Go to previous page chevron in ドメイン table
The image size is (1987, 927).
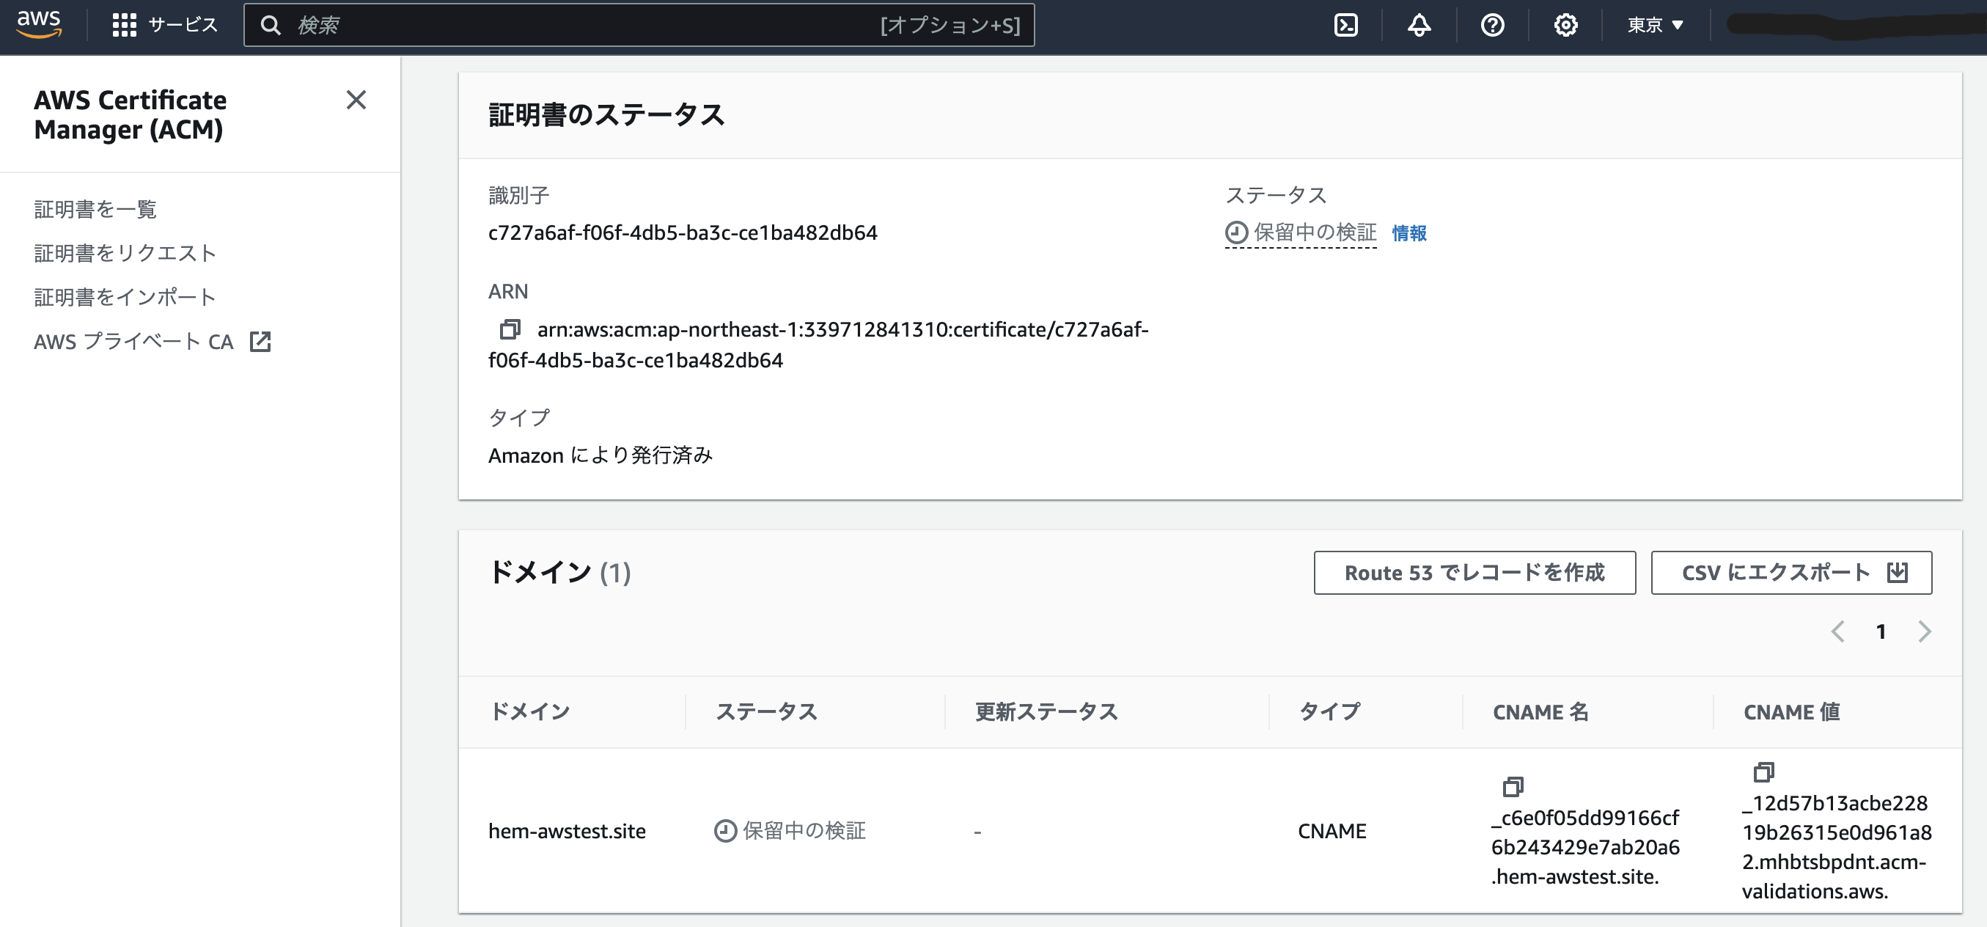click(1837, 631)
